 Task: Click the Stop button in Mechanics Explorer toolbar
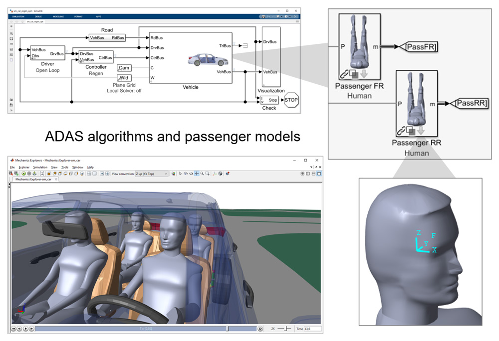(x=29, y=173)
